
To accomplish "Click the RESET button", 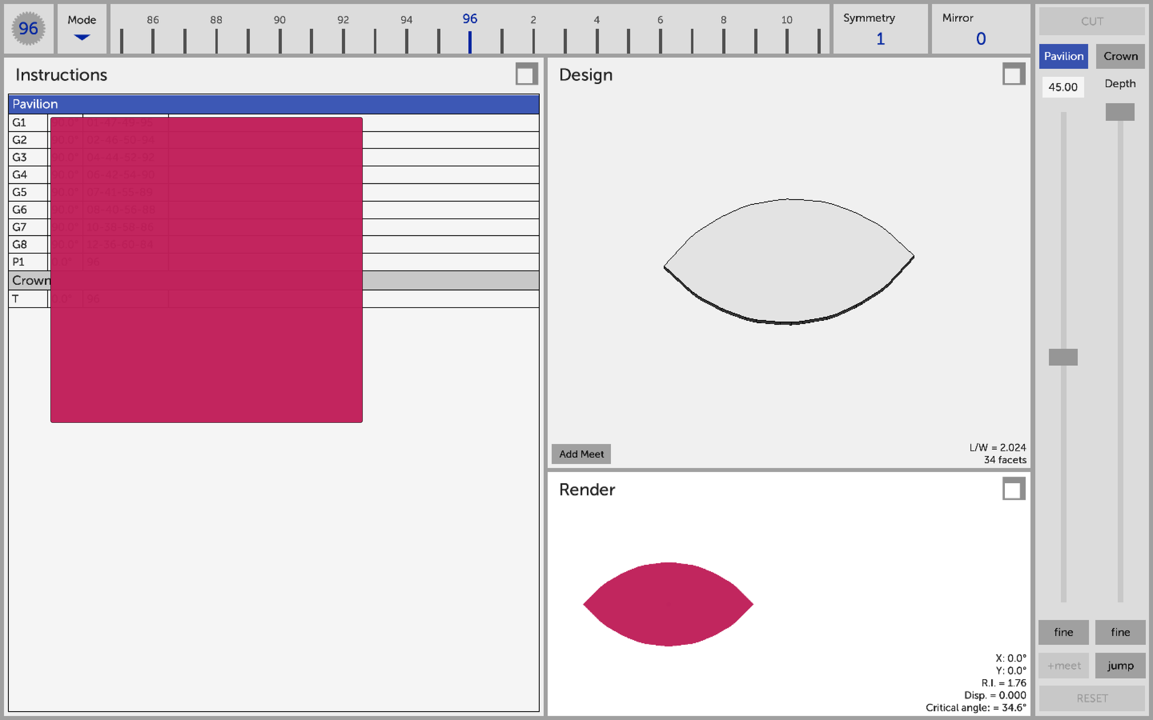I will pyautogui.click(x=1091, y=698).
